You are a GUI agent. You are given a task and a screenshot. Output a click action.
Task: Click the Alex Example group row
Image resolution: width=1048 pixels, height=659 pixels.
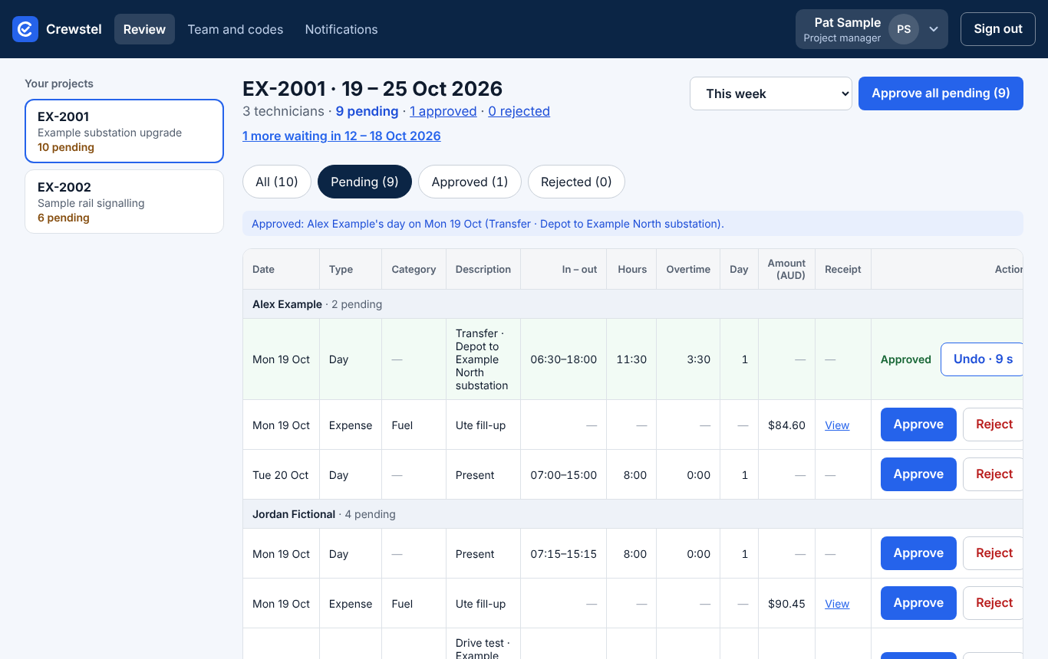(x=633, y=304)
